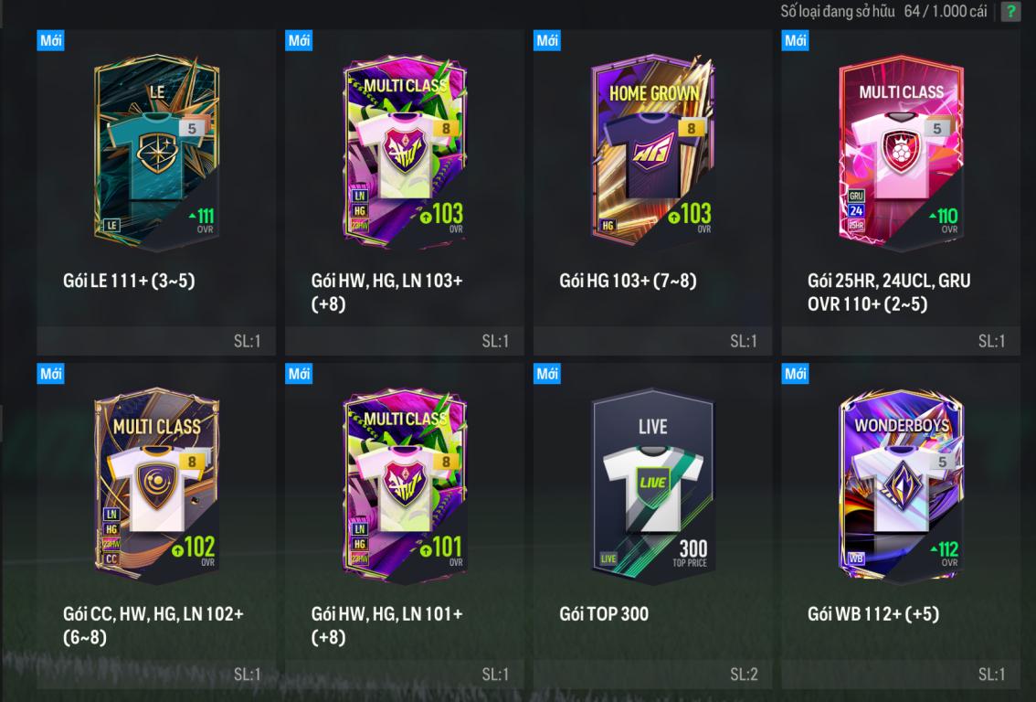This screenshot has height=702, width=1036.
Task: Click the Home Grown 103 card artwork
Action: coord(653,152)
